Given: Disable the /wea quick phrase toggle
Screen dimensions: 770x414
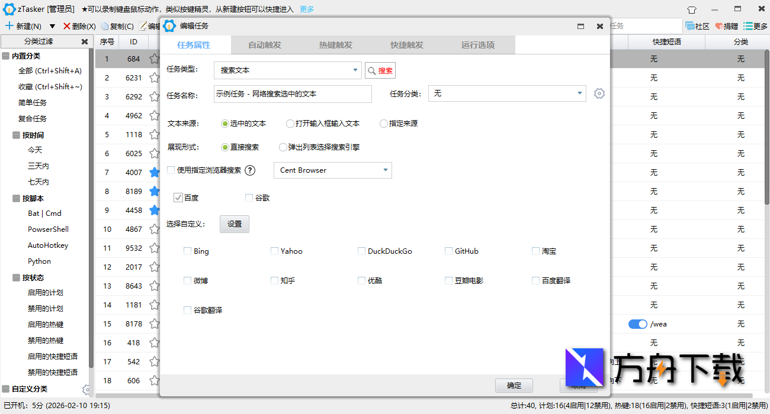Looking at the screenshot, I should tap(637, 324).
